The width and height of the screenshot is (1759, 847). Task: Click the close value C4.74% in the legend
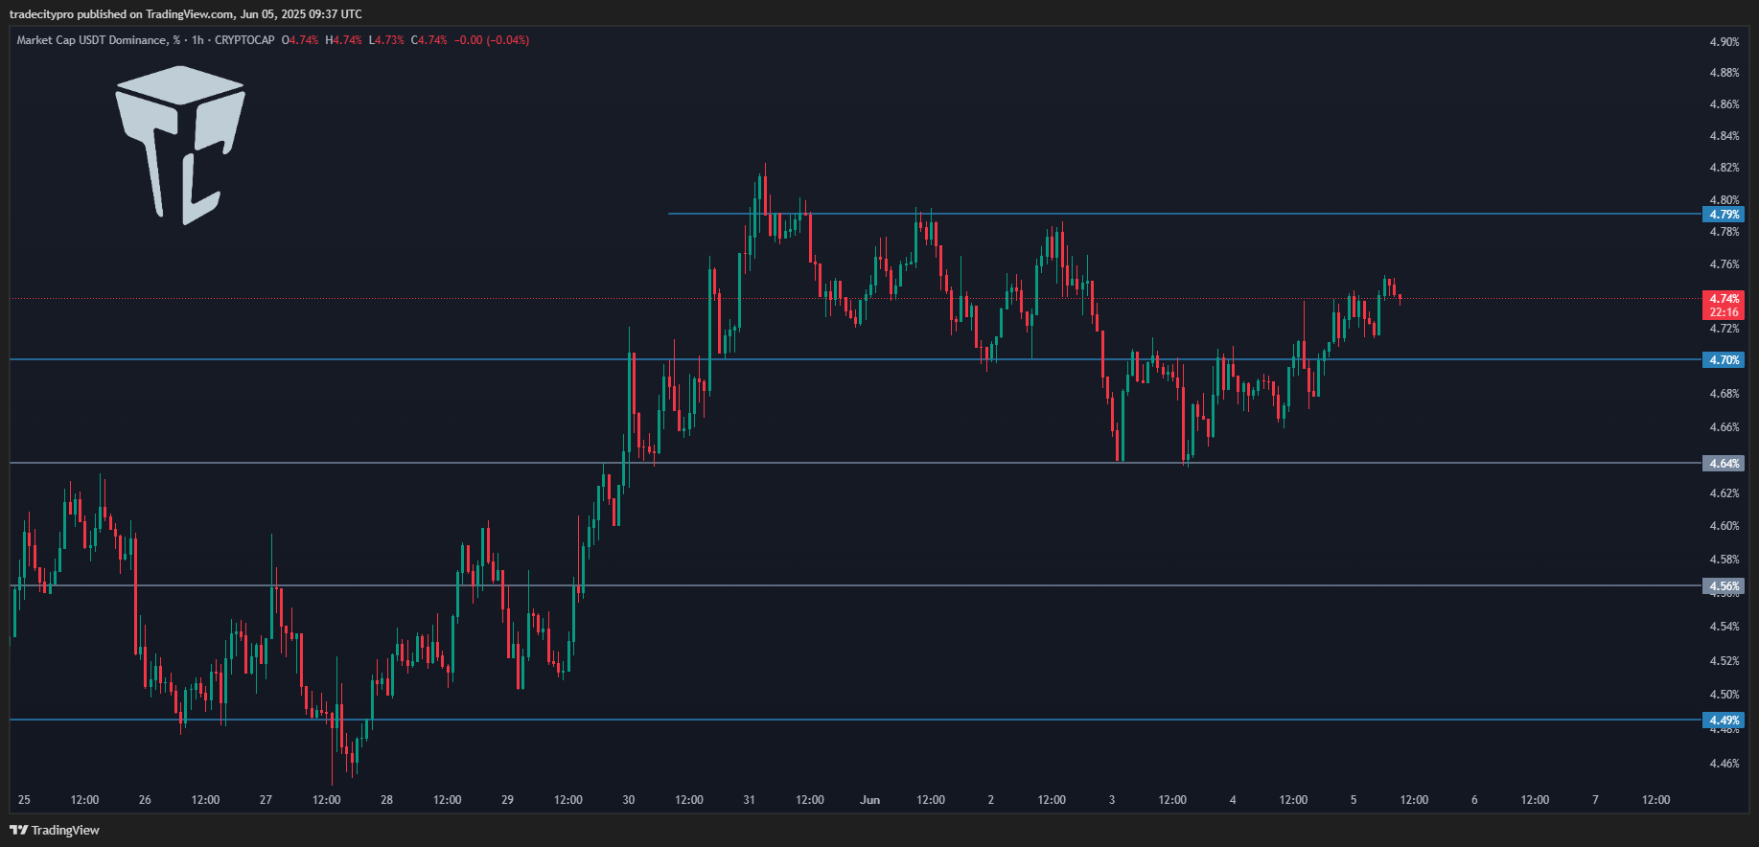(x=428, y=40)
